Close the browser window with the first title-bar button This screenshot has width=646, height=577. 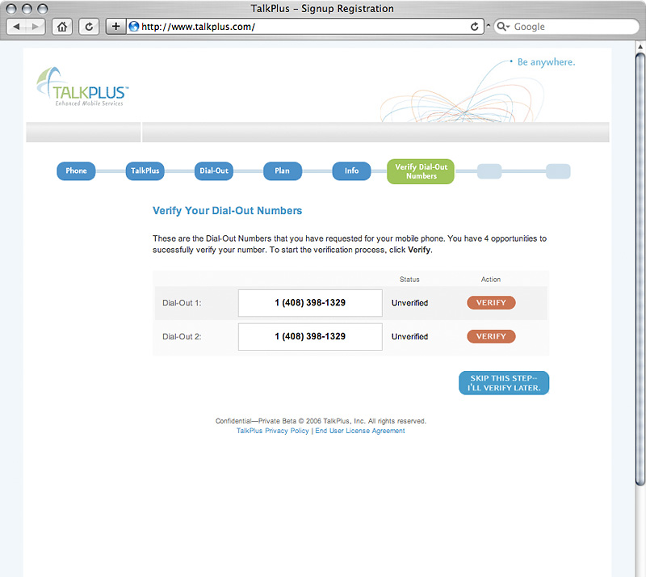11,9
